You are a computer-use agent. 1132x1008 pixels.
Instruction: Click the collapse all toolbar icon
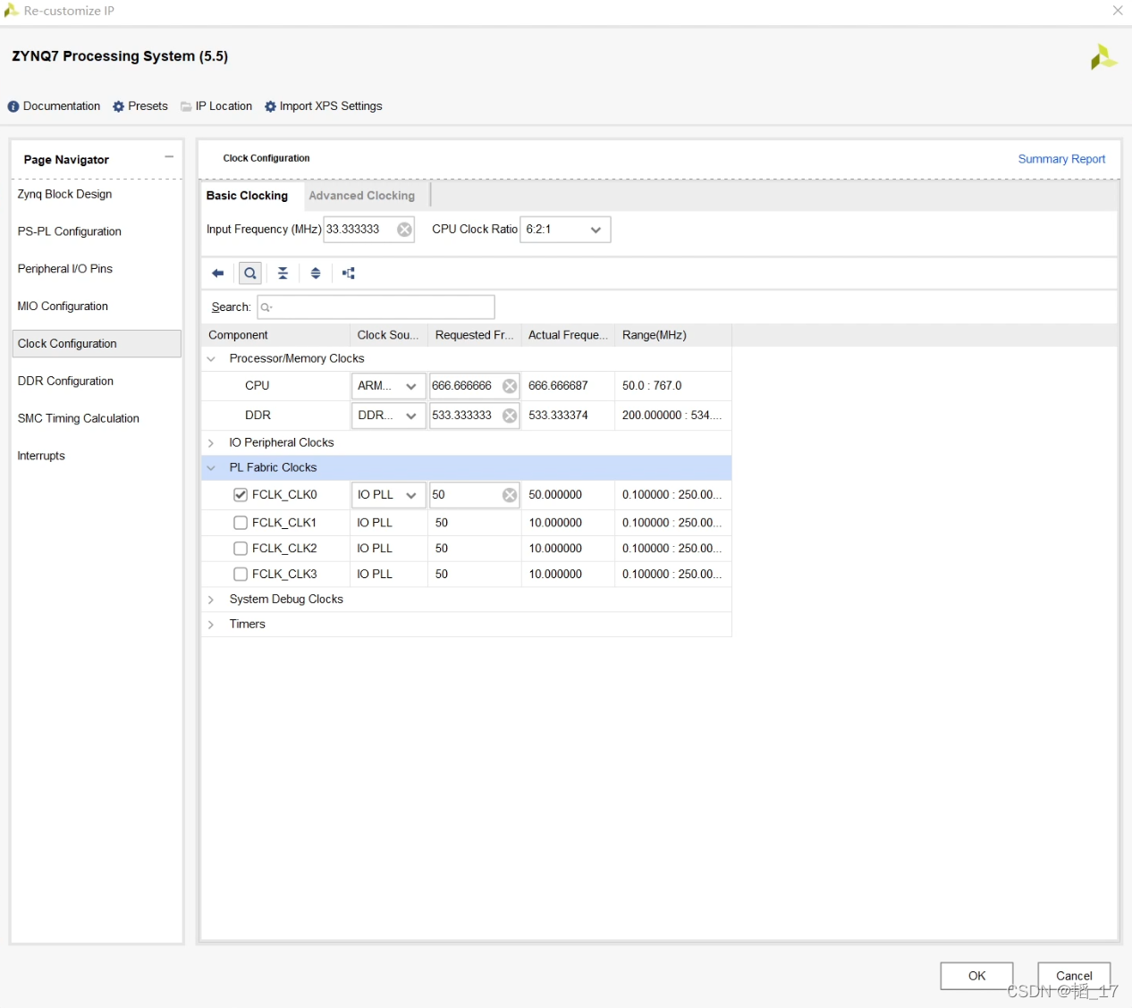point(283,273)
